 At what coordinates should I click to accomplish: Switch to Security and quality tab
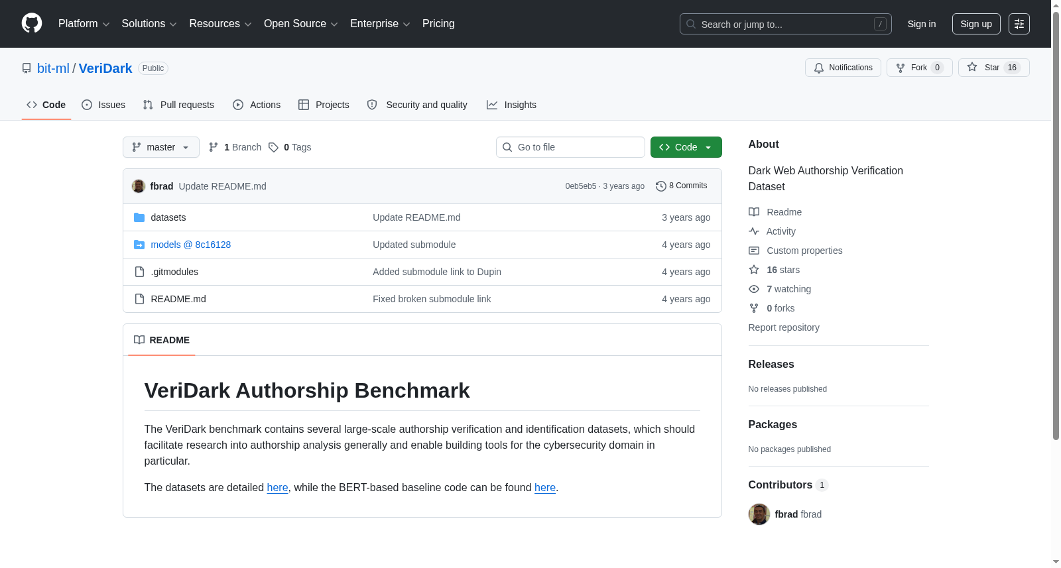417,105
